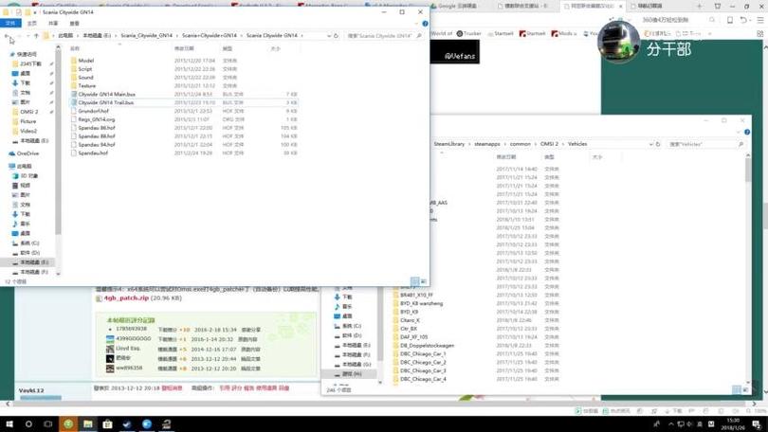Click the Scania Citywide GN14 search box
Image resolution: width=768 pixels, height=432 pixels.
coord(384,36)
